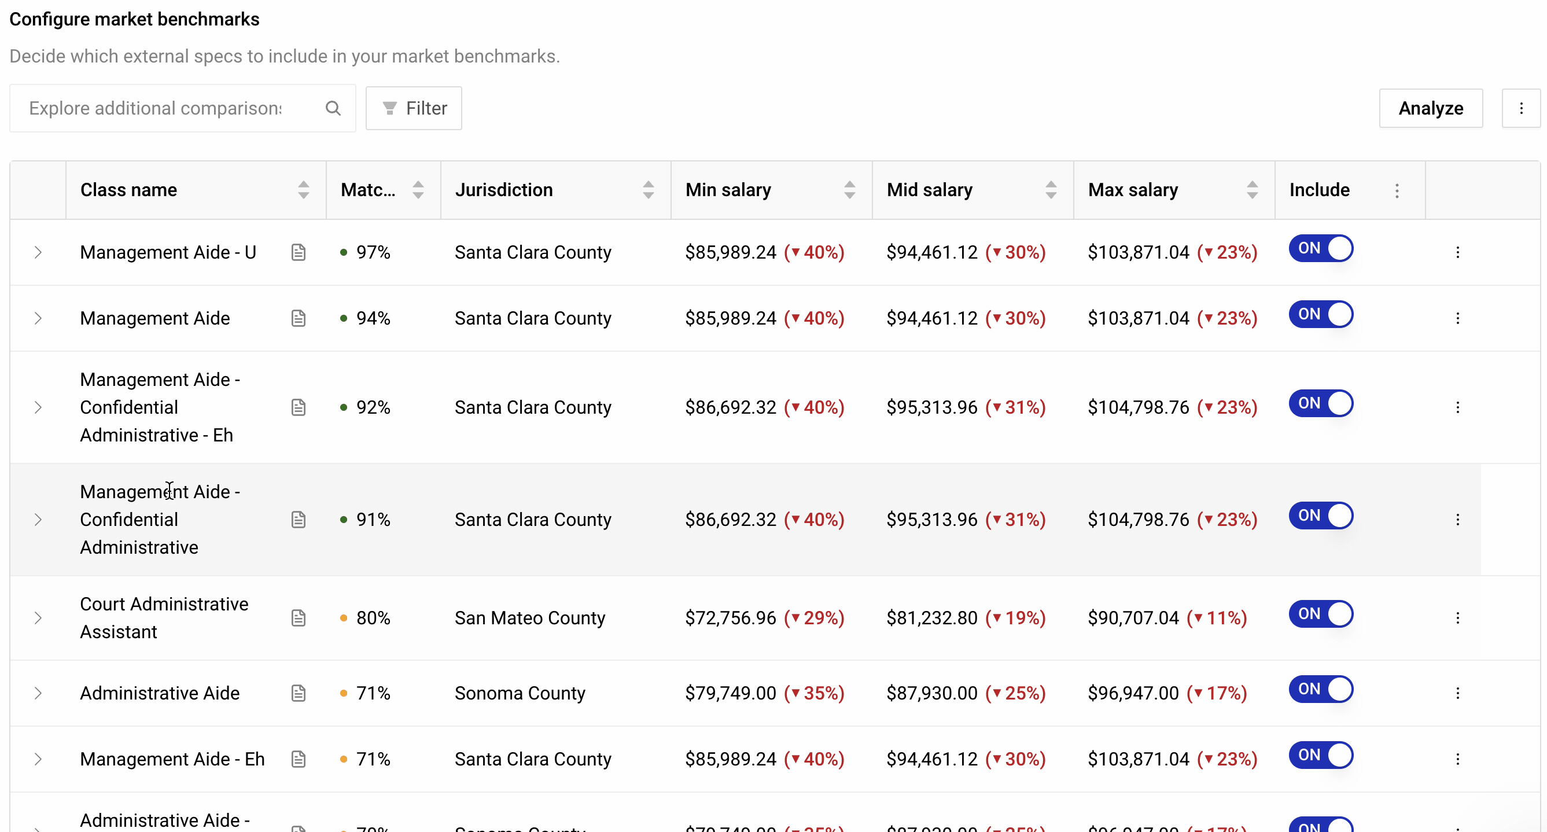Open kebab menu beside Analyze button
Image resolution: width=1547 pixels, height=832 pixels.
1521,108
